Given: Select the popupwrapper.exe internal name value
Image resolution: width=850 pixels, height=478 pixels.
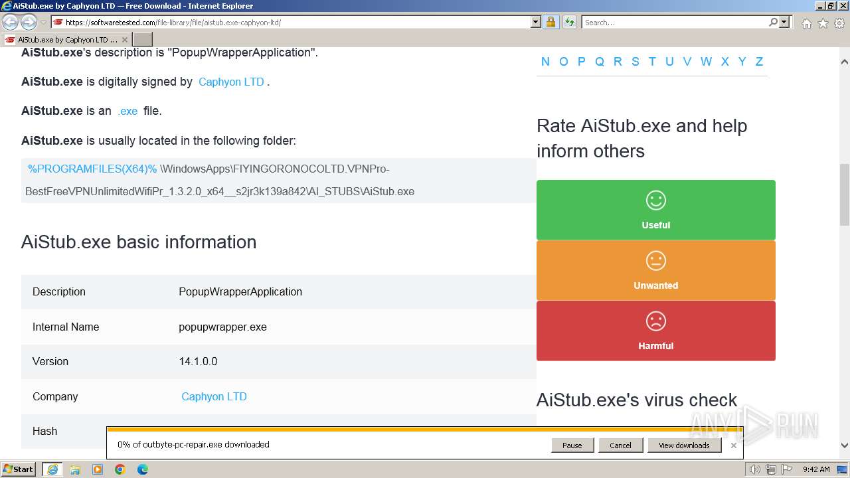Looking at the screenshot, I should click(222, 327).
